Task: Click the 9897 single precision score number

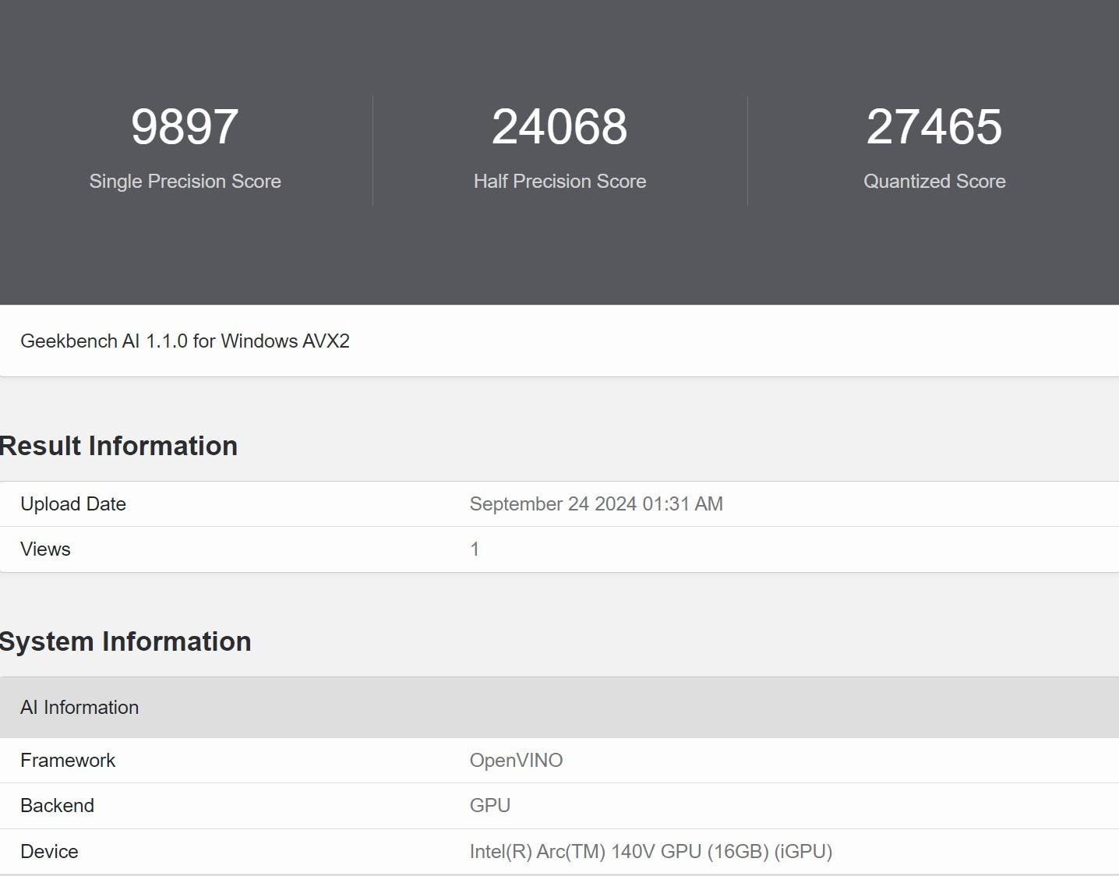Action: (x=185, y=126)
